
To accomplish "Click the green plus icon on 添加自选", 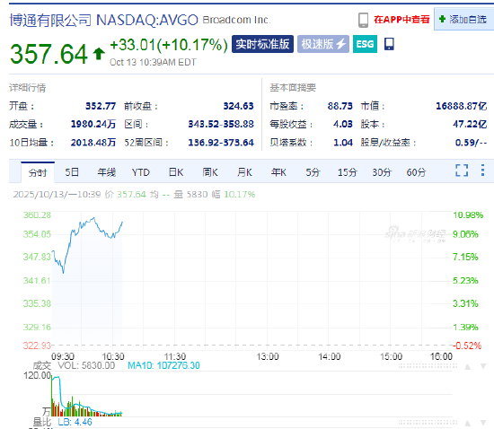I will 442,19.
